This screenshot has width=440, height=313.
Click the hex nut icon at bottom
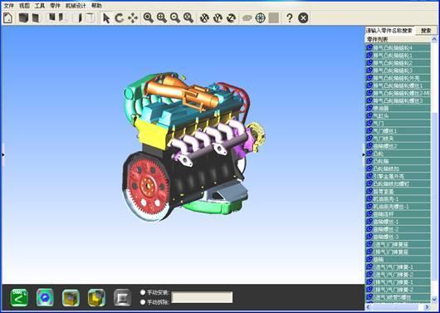[45, 297]
